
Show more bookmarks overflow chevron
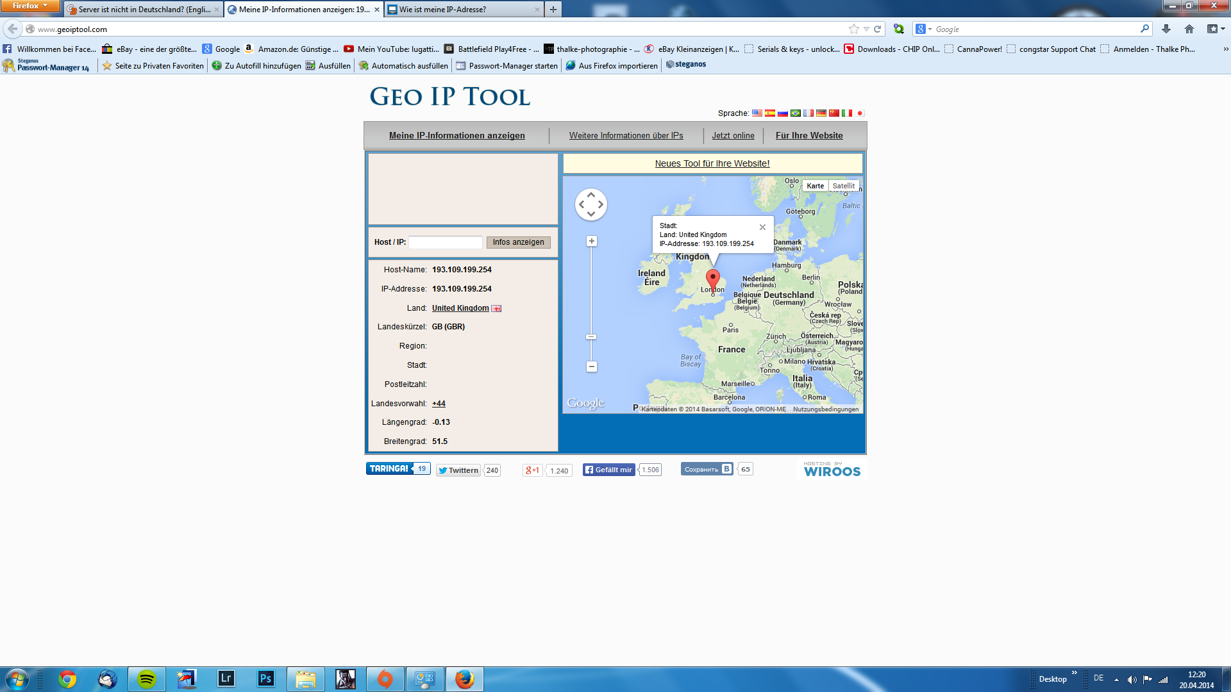(x=1225, y=49)
